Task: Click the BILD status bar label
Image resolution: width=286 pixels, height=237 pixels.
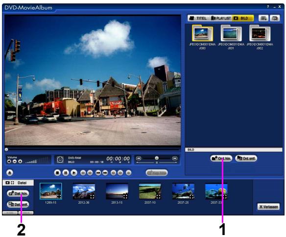Action: [191, 150]
